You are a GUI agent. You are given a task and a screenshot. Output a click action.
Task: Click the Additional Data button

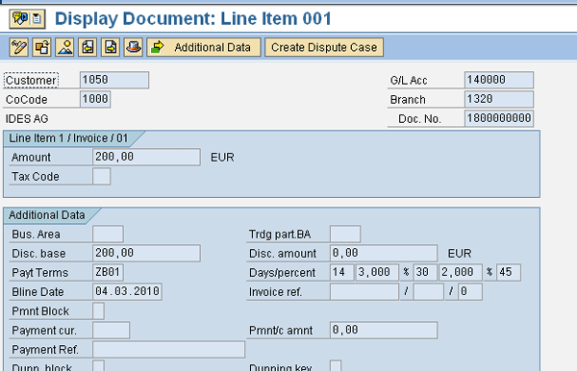[x=204, y=47]
